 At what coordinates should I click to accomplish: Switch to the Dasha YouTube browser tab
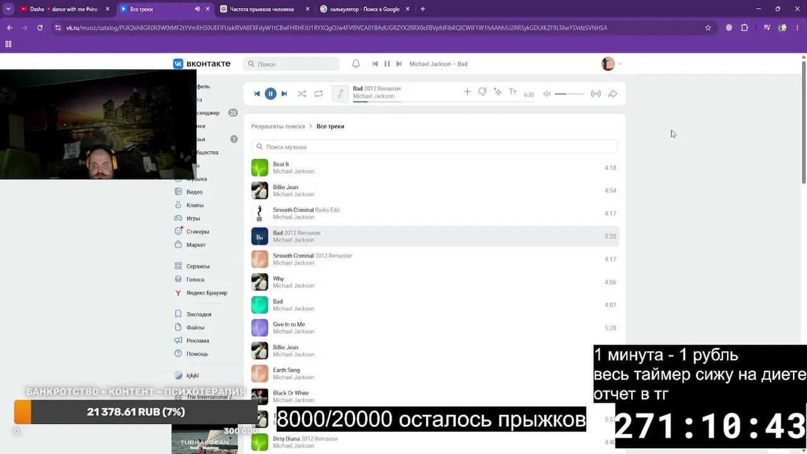(65, 9)
